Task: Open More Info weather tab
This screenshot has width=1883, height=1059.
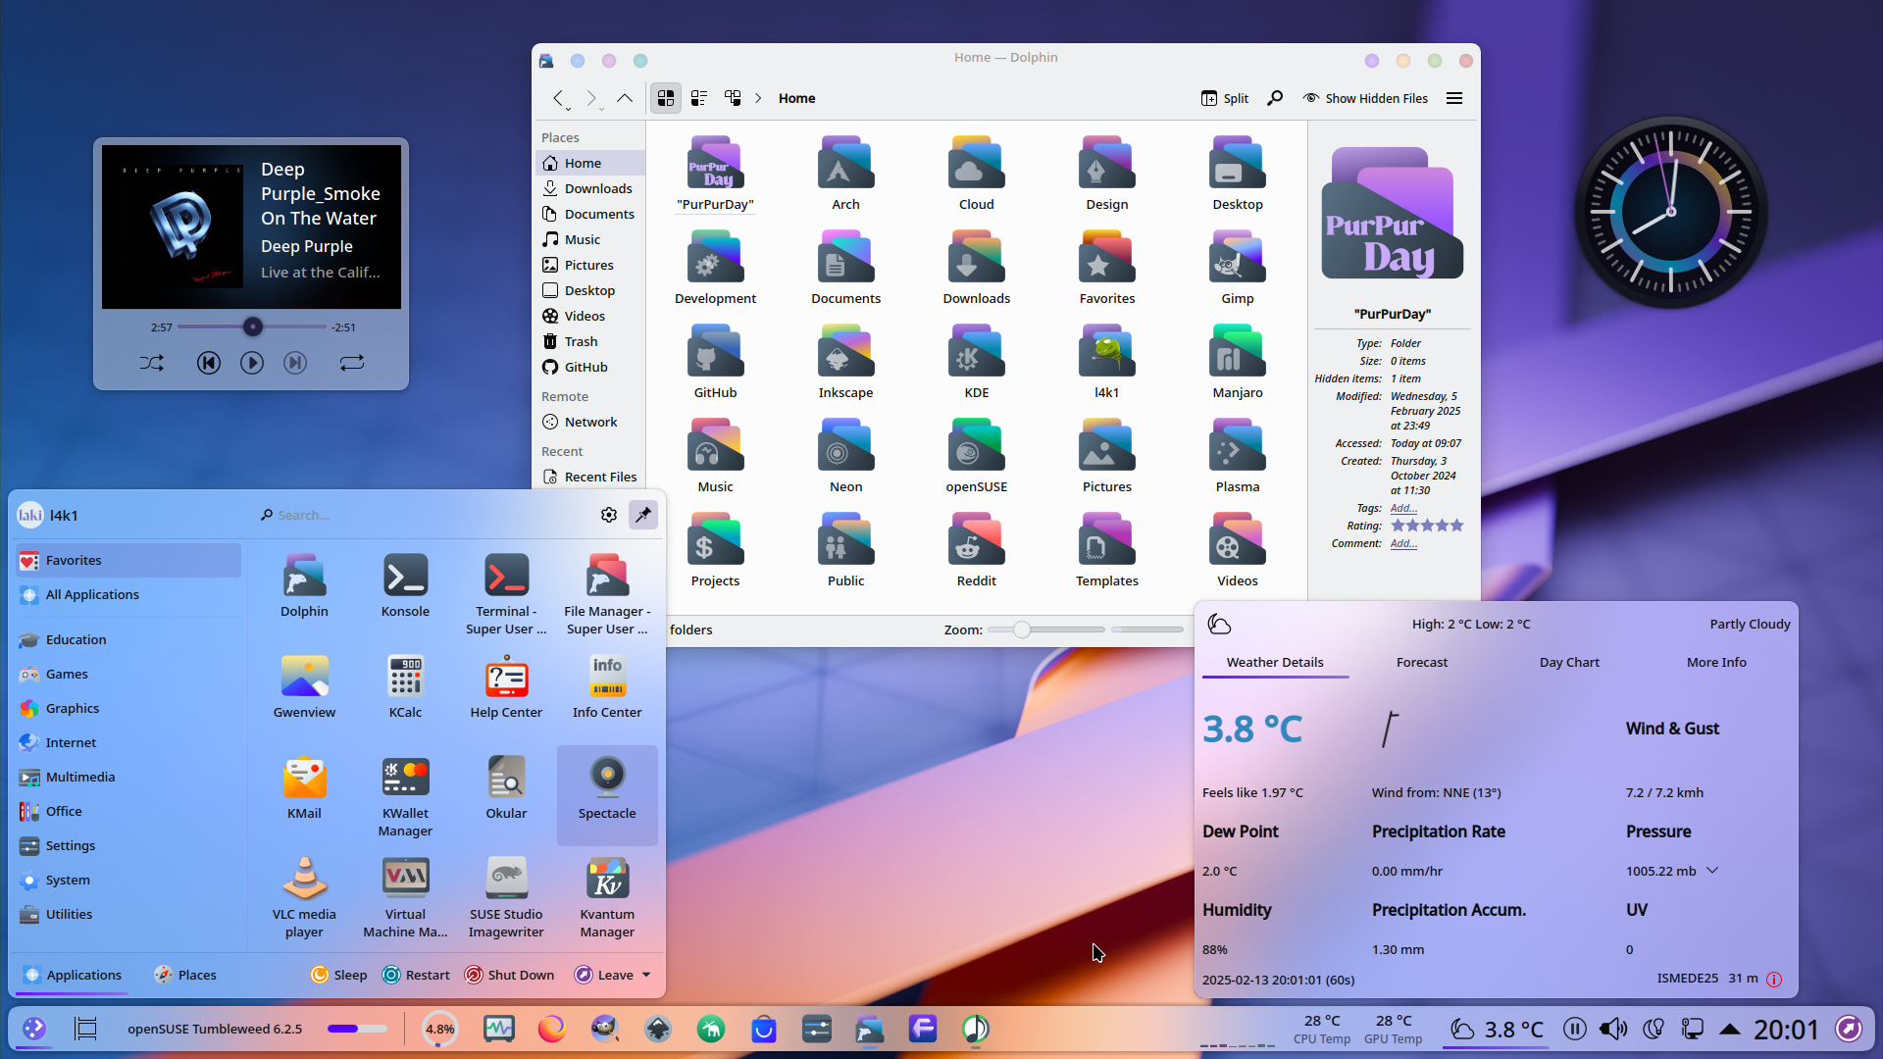Action: (x=1716, y=663)
